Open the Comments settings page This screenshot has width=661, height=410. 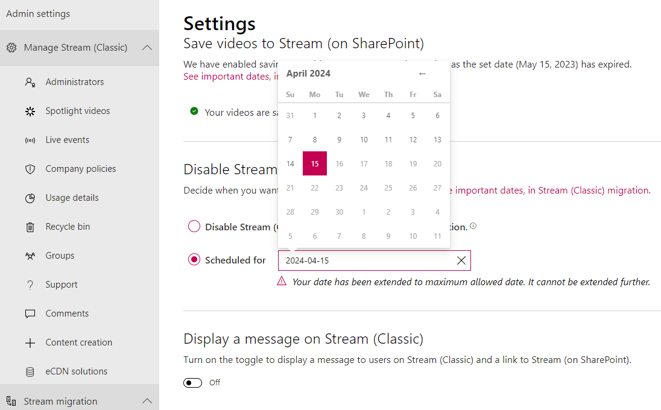[67, 314]
